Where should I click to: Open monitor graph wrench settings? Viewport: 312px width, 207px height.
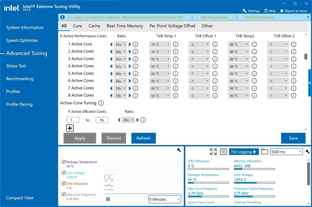[179, 150]
